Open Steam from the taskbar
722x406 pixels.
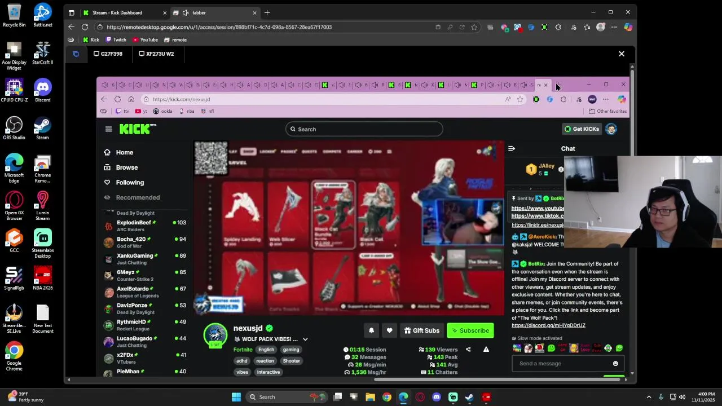pyautogui.click(x=469, y=397)
